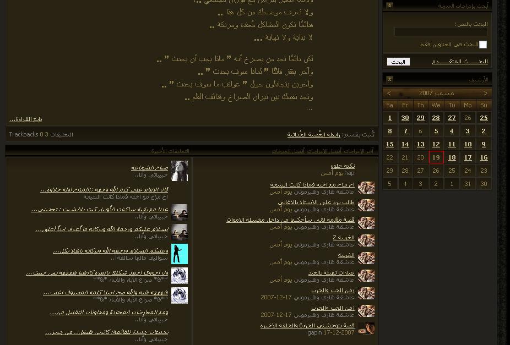Switch to the 'أفضل المدونات' tab
Viewport: 510px width, 345px height.
tap(285, 151)
